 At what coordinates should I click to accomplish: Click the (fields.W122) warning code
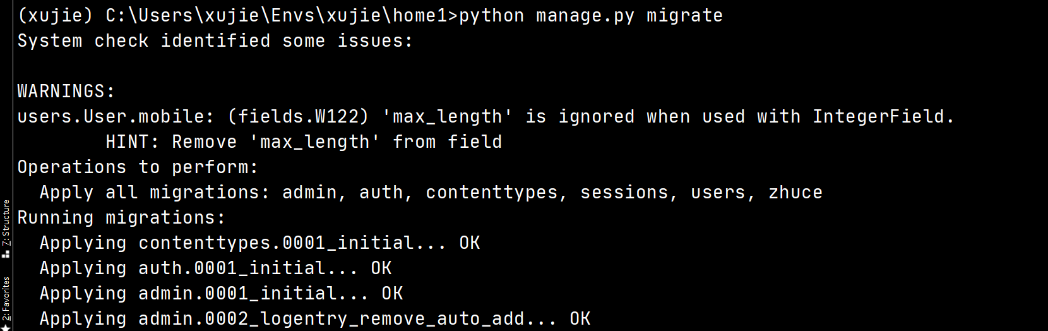tap(298, 117)
